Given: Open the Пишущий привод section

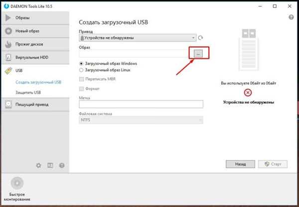Looking at the screenshot, I should [35, 104].
